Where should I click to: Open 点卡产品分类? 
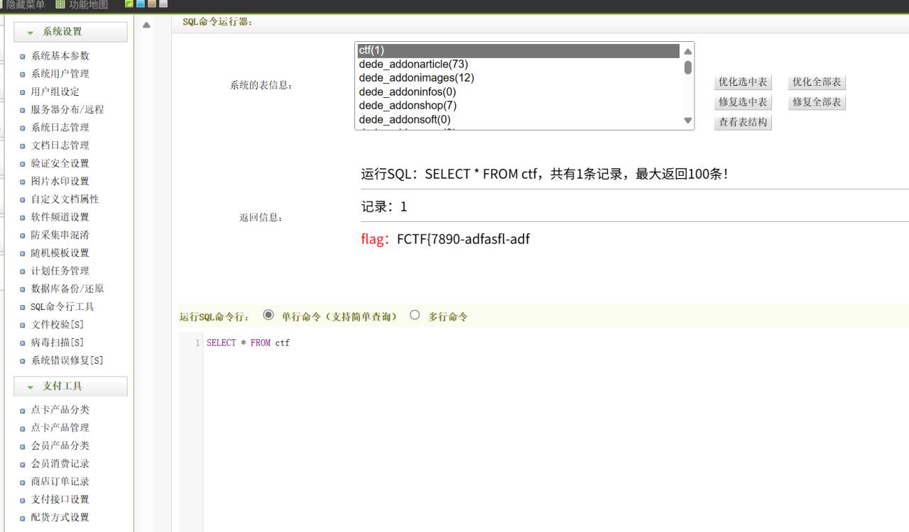pos(60,410)
